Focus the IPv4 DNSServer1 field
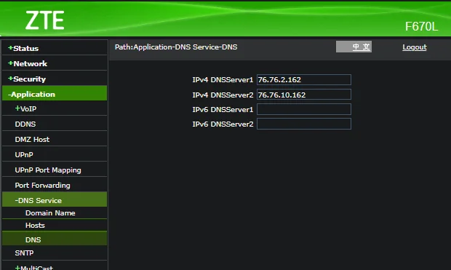 (304, 80)
